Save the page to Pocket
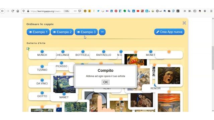214x120 pixels. click(80, 11)
